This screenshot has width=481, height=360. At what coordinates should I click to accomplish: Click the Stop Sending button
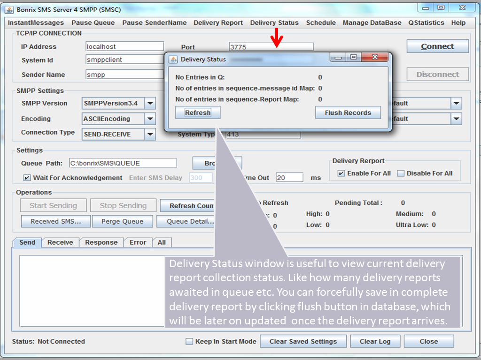124,205
